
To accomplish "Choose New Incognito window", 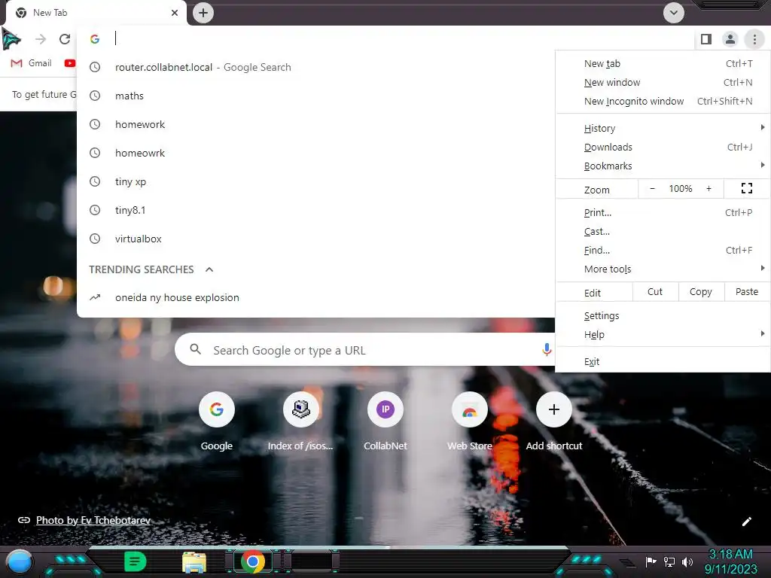I will 663,101.
